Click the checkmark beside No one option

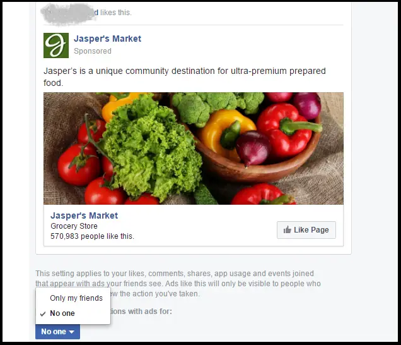coord(43,313)
